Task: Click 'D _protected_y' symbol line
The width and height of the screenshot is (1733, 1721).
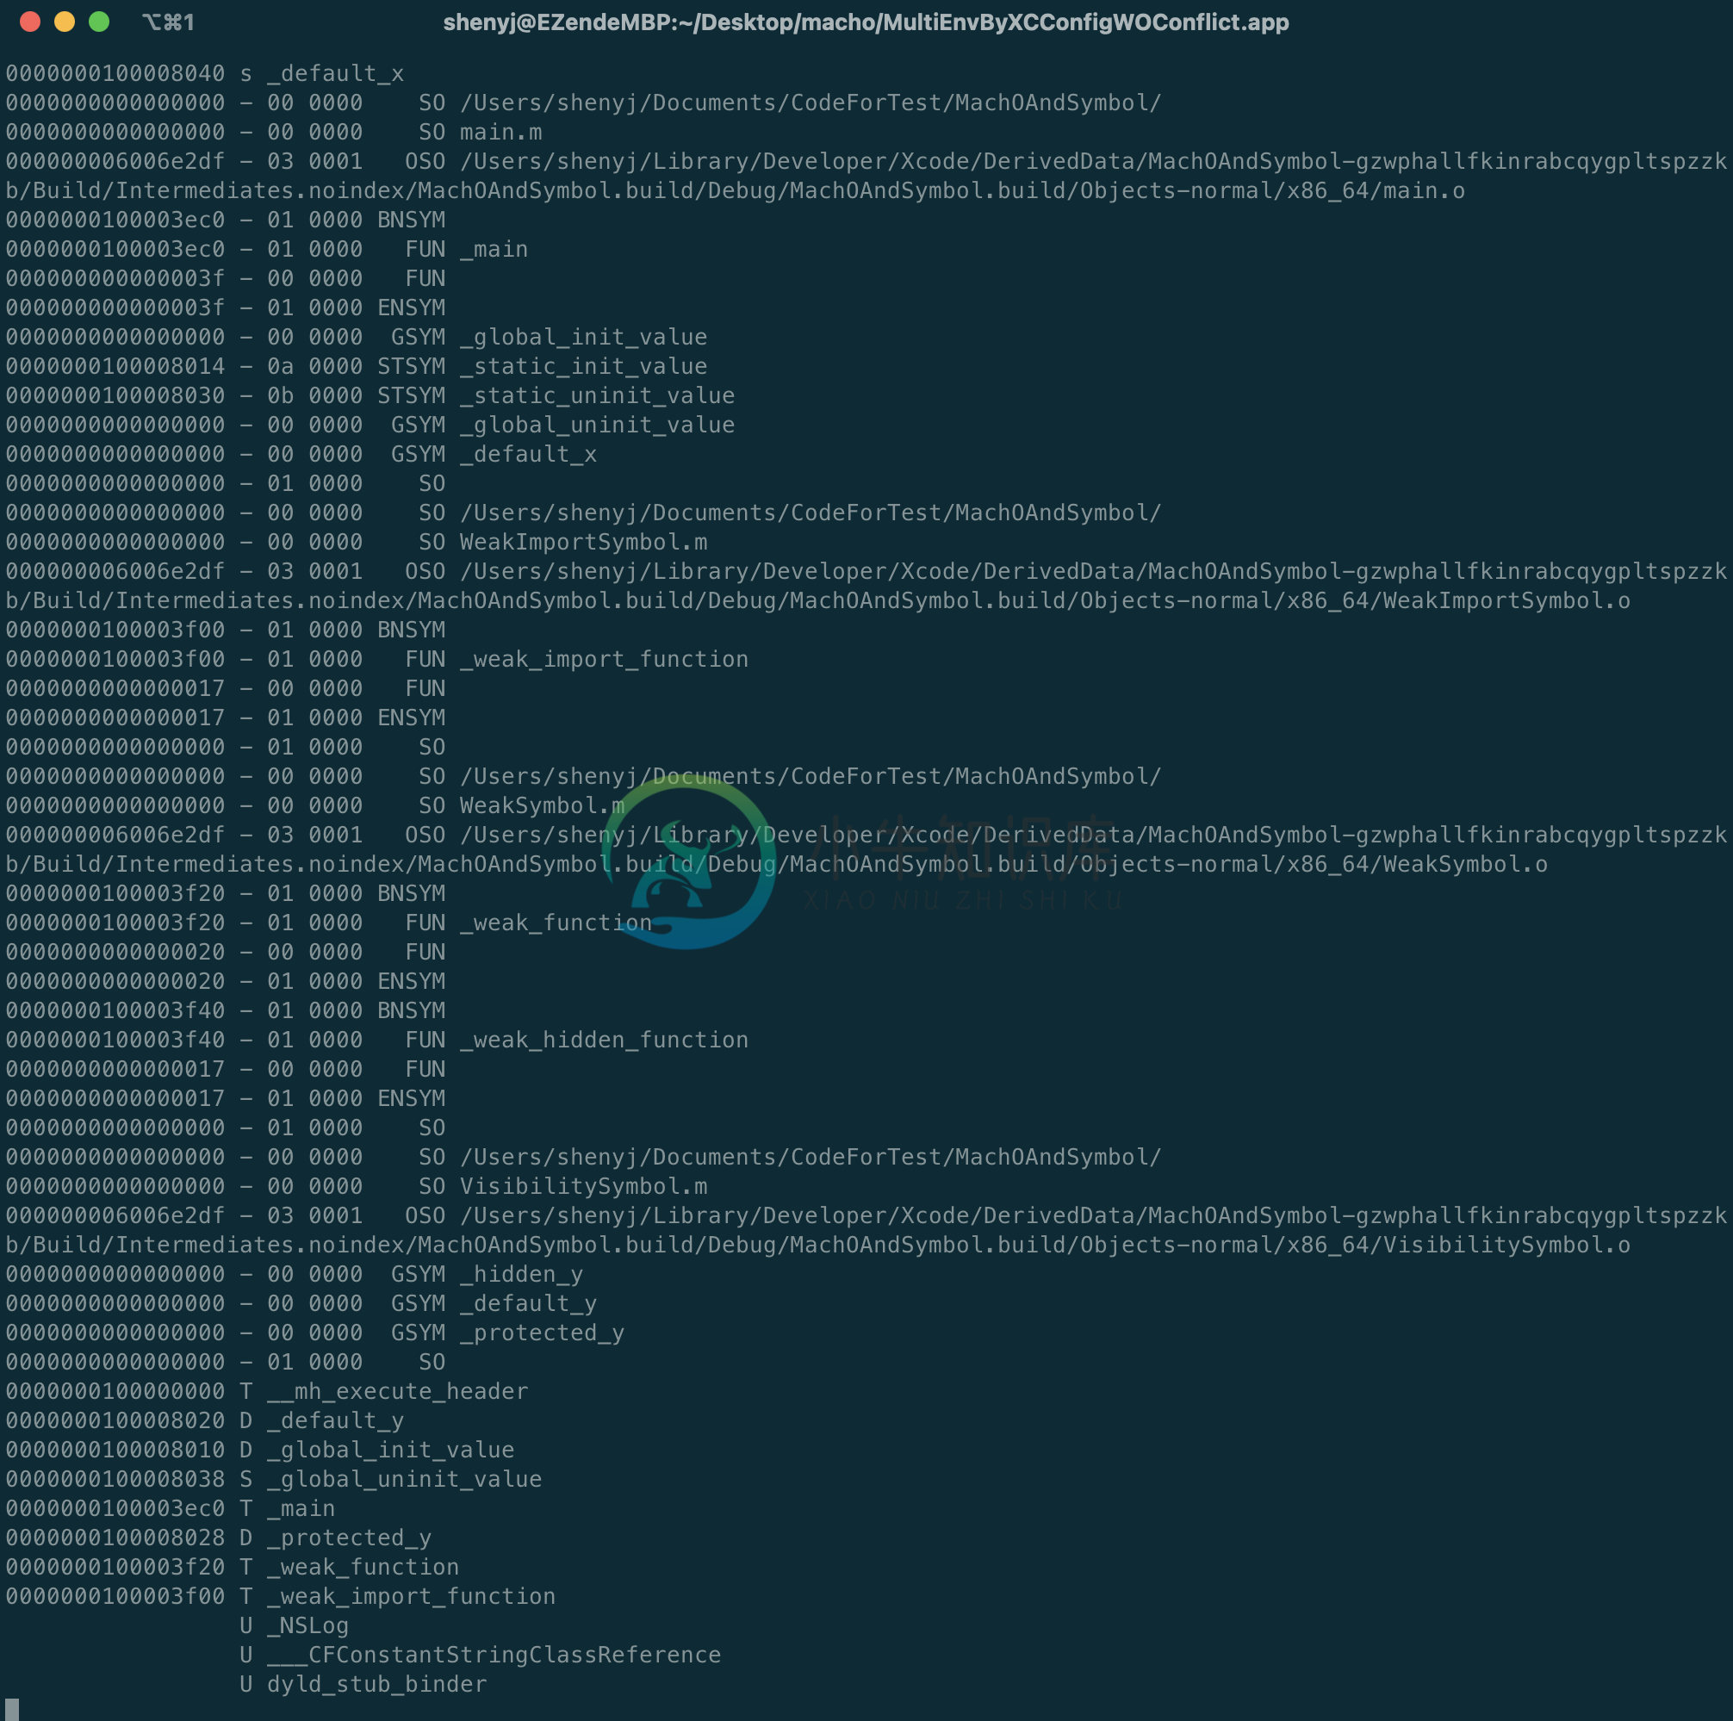Action: tap(335, 1538)
